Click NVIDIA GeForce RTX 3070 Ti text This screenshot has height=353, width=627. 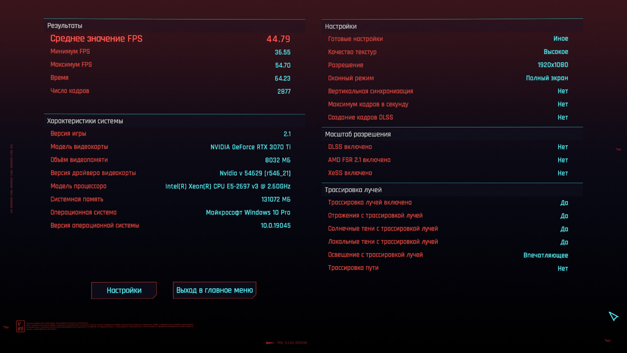pos(250,147)
